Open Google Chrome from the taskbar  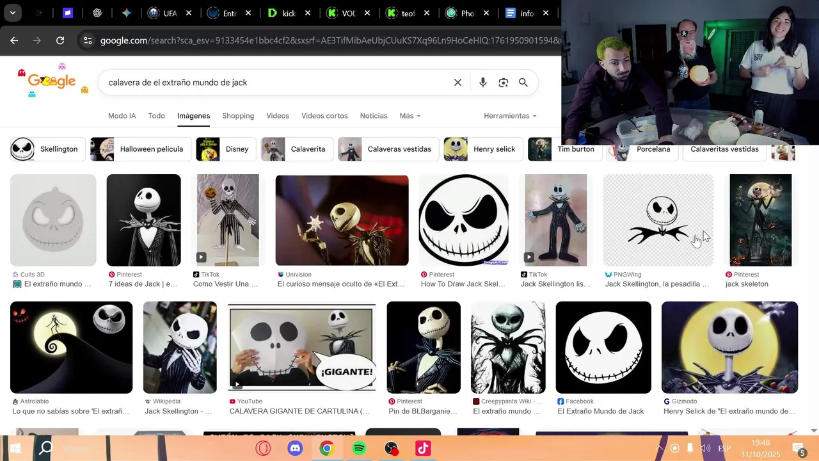tap(327, 449)
